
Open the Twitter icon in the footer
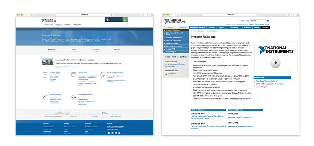coord(113,133)
